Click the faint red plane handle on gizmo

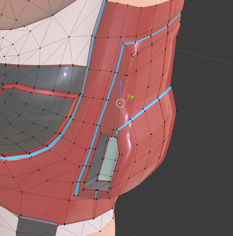point(126,91)
